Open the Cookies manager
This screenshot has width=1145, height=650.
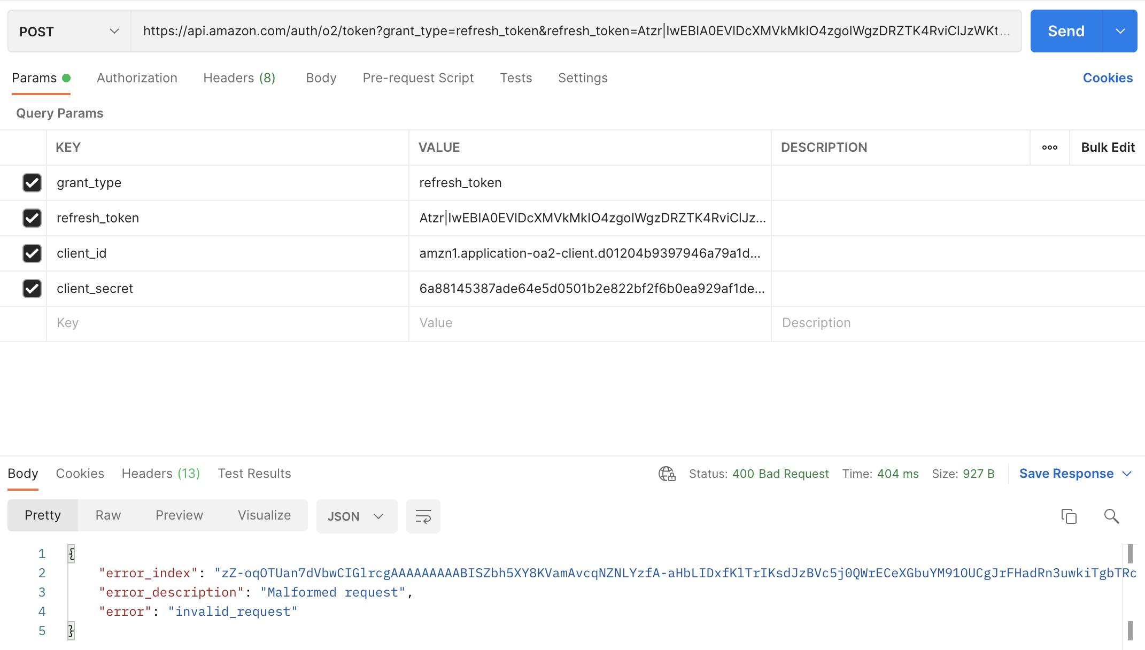point(1108,78)
